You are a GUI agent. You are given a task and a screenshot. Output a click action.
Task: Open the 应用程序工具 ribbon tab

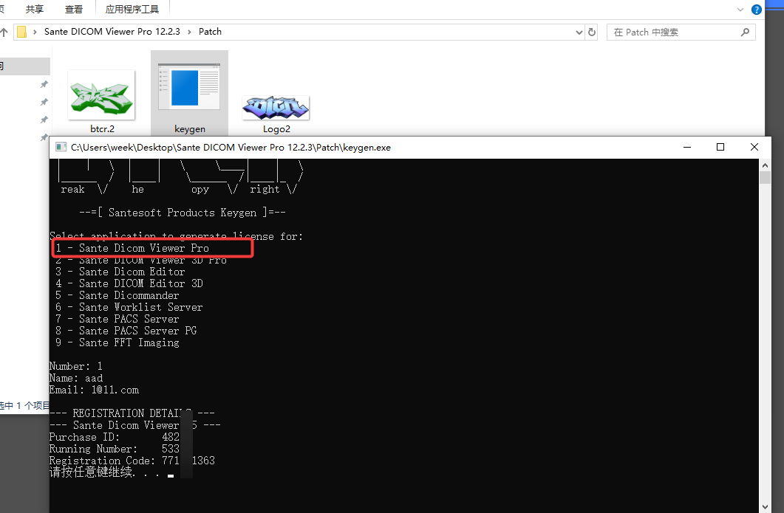point(132,10)
